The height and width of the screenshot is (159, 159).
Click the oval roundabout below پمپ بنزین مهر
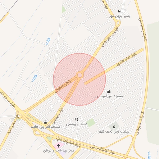118,23
